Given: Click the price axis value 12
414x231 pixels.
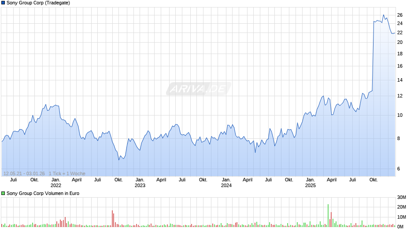Looking at the screenshot, I should coord(400,96).
